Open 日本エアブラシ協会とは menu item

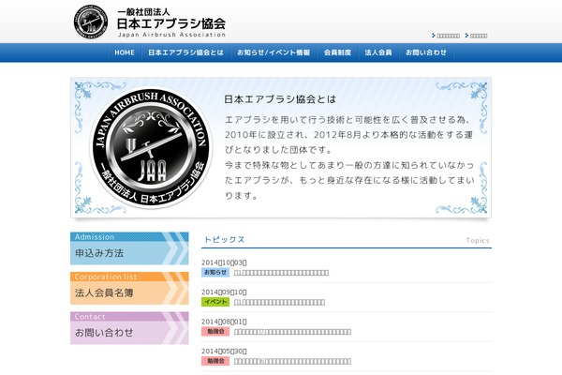point(185,52)
